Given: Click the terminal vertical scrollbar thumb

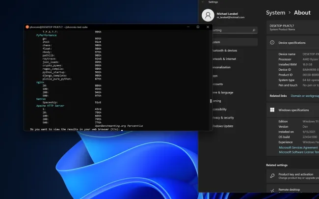Looking at the screenshot, I should [x=211, y=101].
